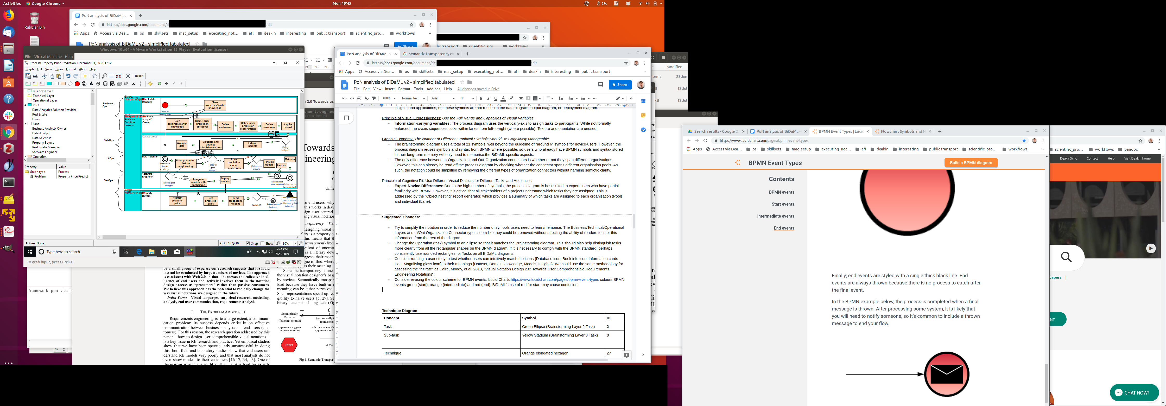Open the Types menu in MetaEdit
Viewport: 1166px width, 406px height.
click(59, 69)
